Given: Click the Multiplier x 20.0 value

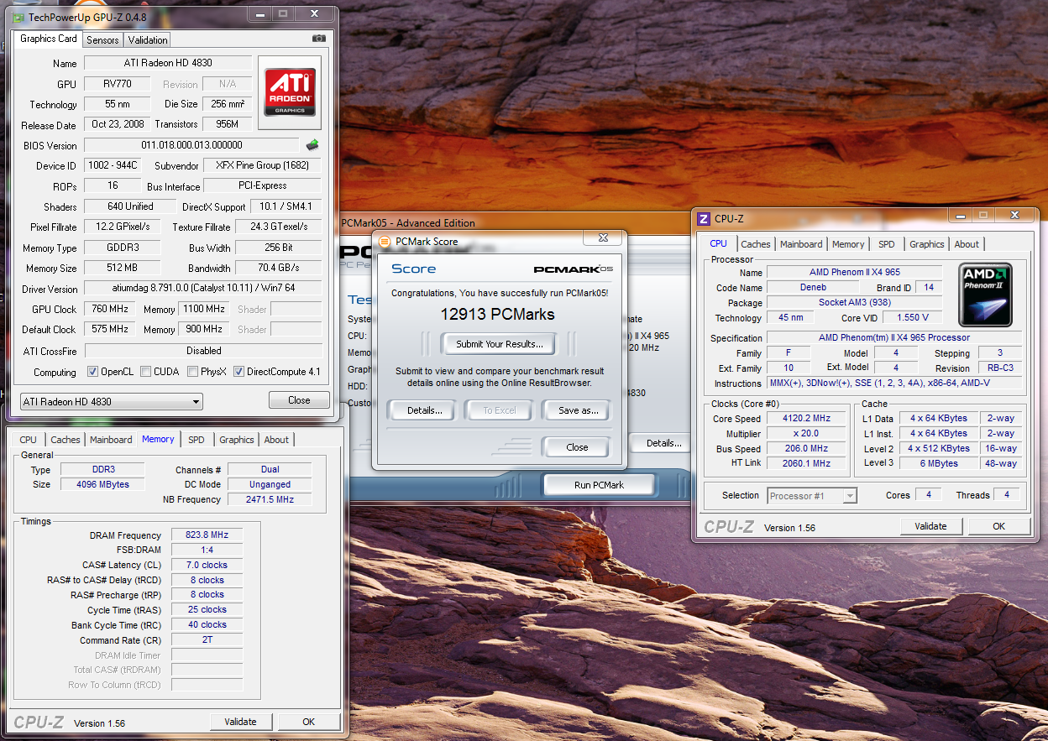Looking at the screenshot, I should [806, 434].
